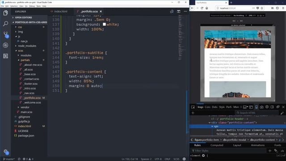Switch to the Layout tab in DevTools
Viewport: 286px width, 161px height.
pyautogui.click(x=237, y=145)
